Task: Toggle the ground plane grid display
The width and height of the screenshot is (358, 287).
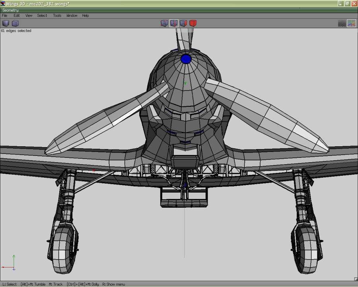Action: (342, 23)
